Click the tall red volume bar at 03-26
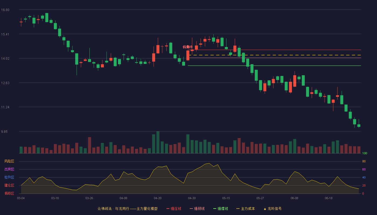 pyautogui.click(x=89, y=145)
